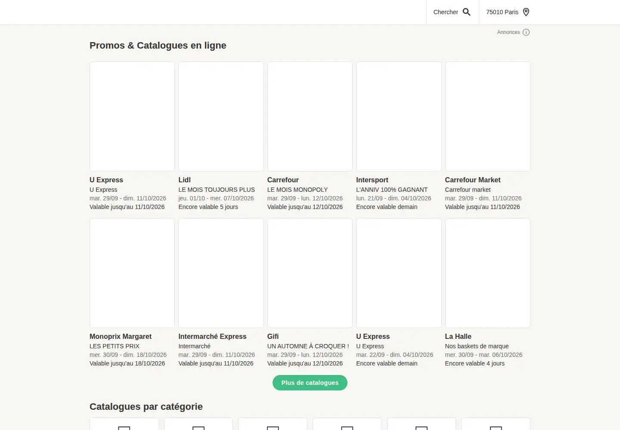The height and width of the screenshot is (430, 620).
Task: Load more with Plus de catalogues
Action: click(x=310, y=383)
